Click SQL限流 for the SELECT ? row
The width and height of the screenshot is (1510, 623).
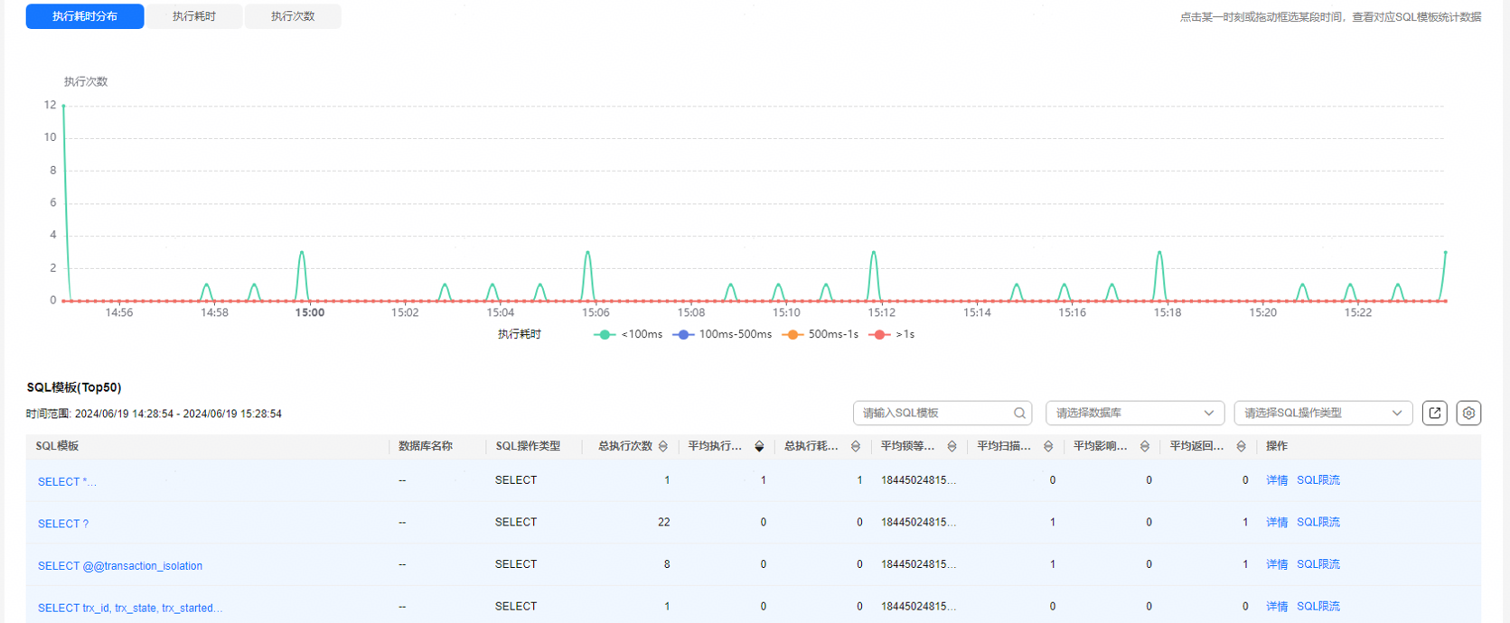pyautogui.click(x=1318, y=522)
